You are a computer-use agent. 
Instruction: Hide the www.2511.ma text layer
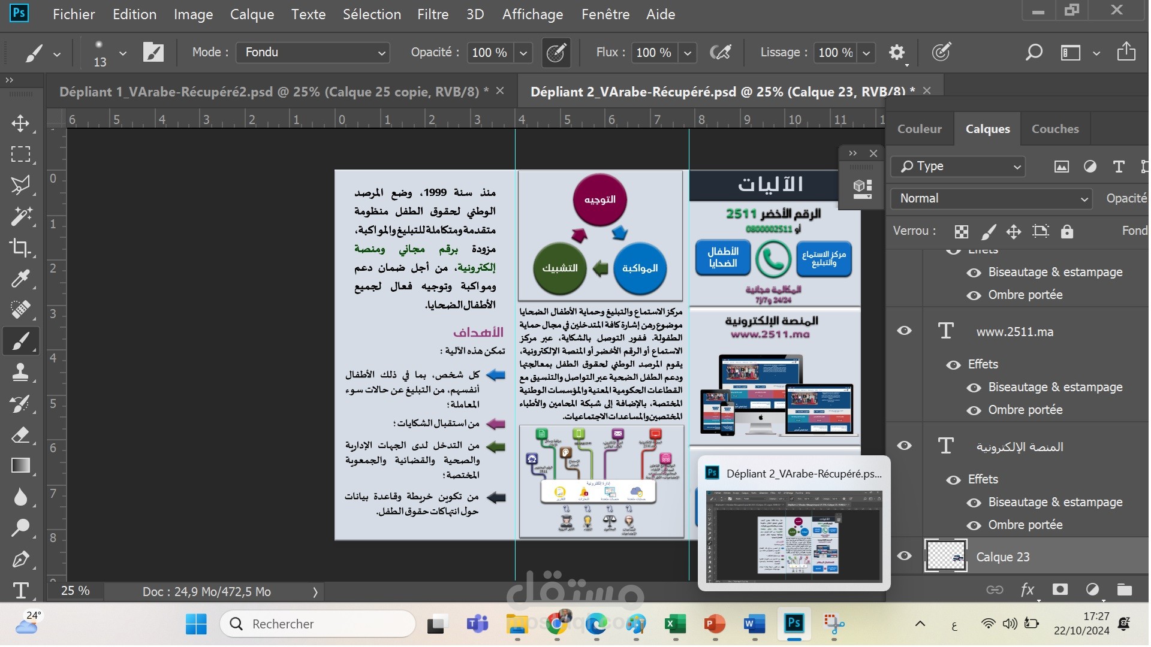pos(905,331)
